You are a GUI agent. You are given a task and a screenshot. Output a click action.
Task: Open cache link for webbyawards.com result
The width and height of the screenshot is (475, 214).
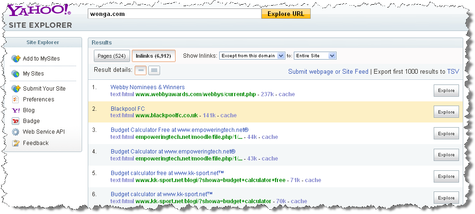tap(287, 94)
